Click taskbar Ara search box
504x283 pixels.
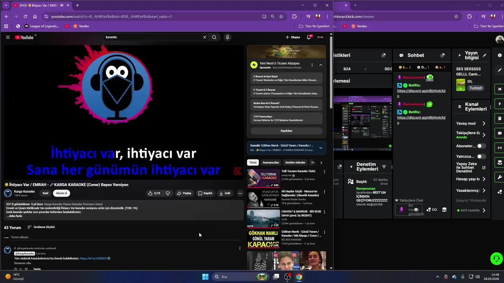tap(241, 277)
